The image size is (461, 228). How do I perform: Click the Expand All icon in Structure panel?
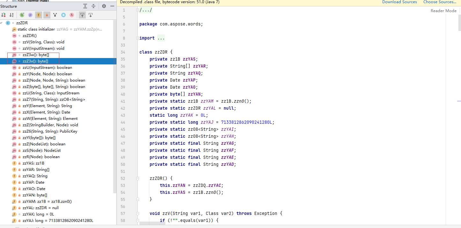pos(85,6)
